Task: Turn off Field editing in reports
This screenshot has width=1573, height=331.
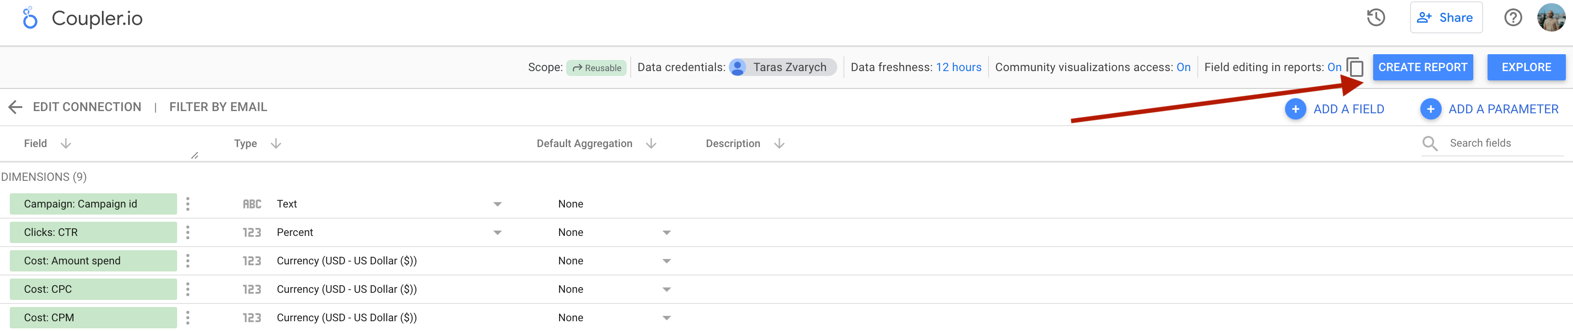Action: [x=1334, y=67]
